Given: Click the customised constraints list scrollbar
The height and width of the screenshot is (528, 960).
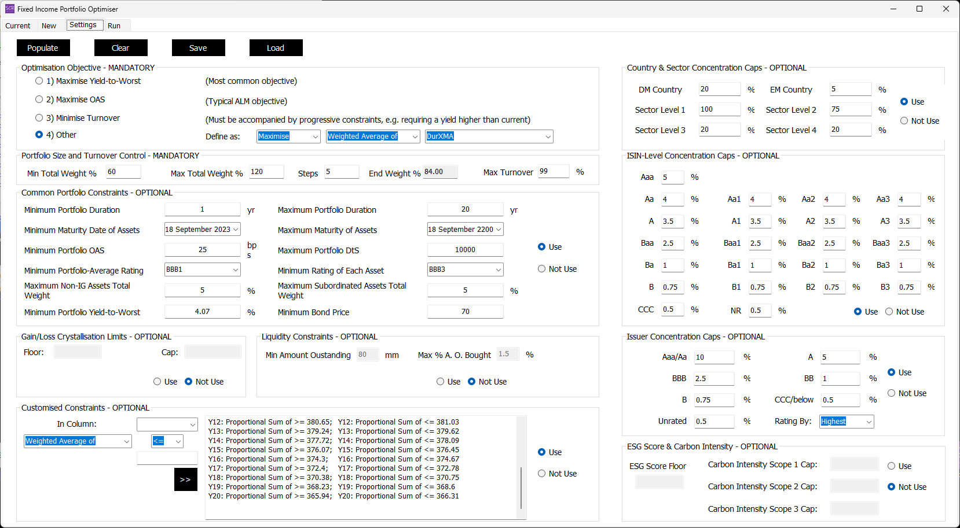Looking at the screenshot, I should click(521, 487).
